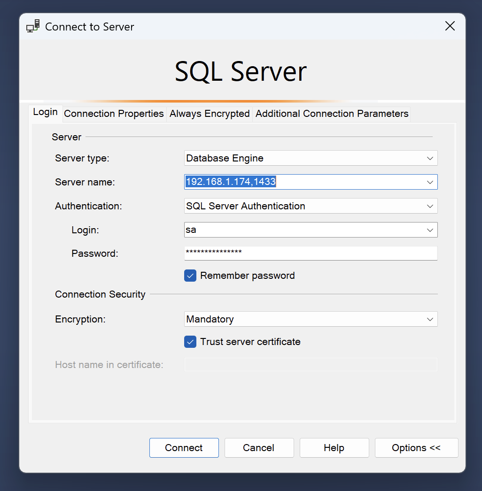Uncheck the Remember password checkbox
The width and height of the screenshot is (482, 491).
click(x=190, y=276)
